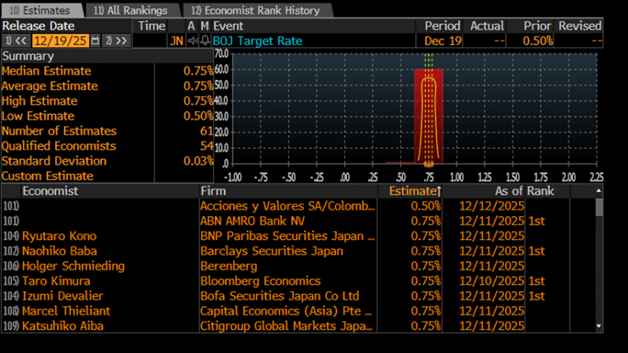Open the calendar date picker icon

(96, 41)
